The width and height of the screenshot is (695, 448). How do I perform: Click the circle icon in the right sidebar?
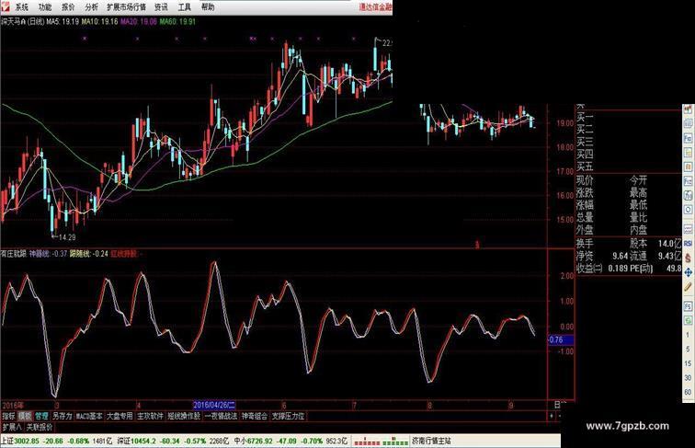point(688,210)
